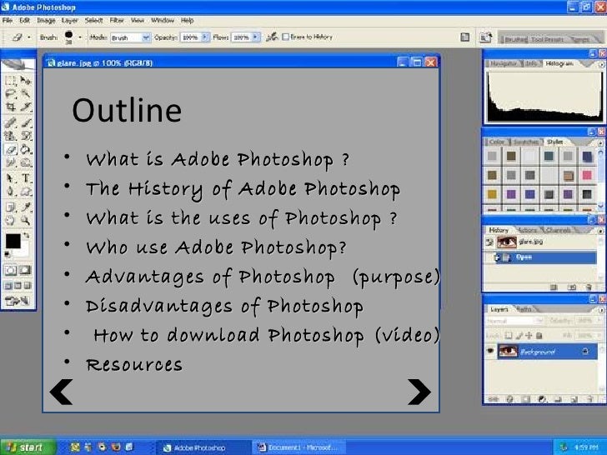Open the Opacity slider arrow

pos(205,37)
